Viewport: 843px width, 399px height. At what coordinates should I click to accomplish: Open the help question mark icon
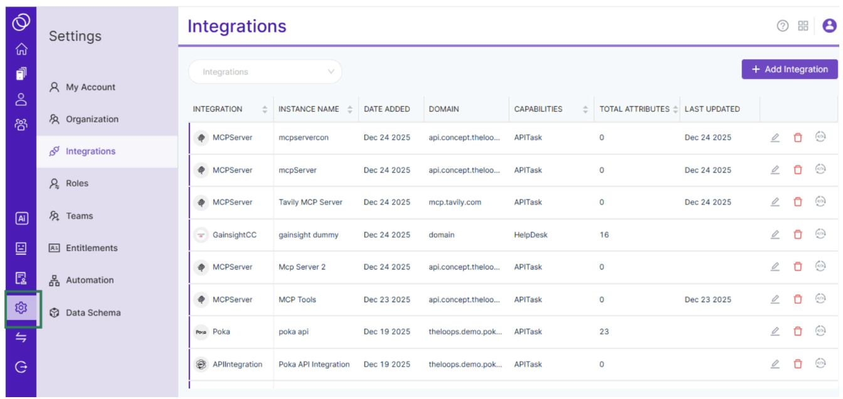782,26
